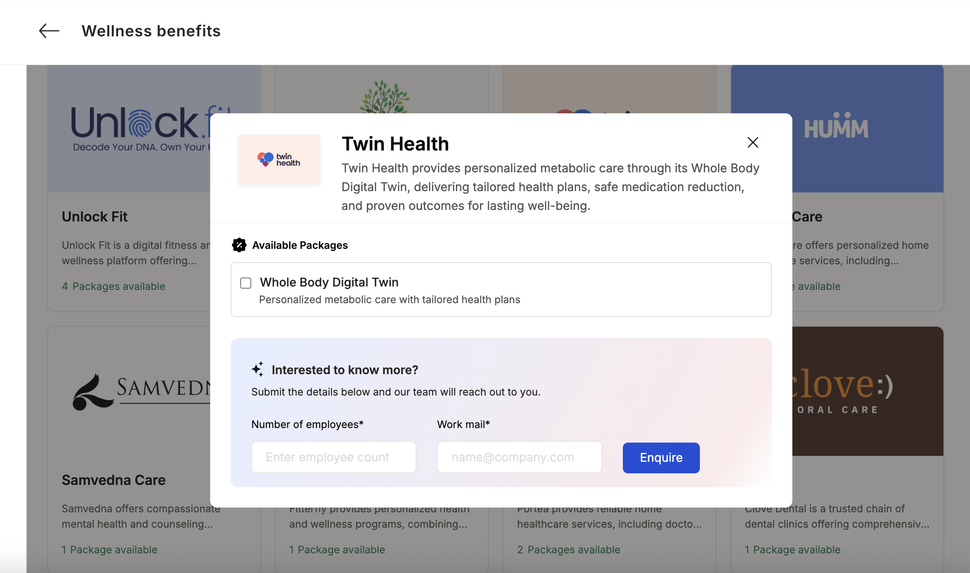Click the tree logo on the second card
The height and width of the screenshot is (573, 970).
click(384, 97)
